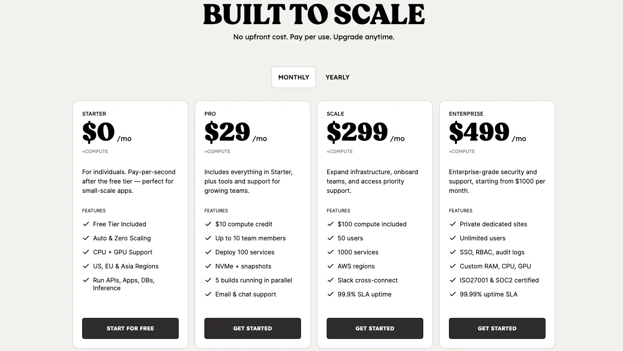
Task: Click checkmark next to Free Tier Included
Action: pyautogui.click(x=86, y=224)
